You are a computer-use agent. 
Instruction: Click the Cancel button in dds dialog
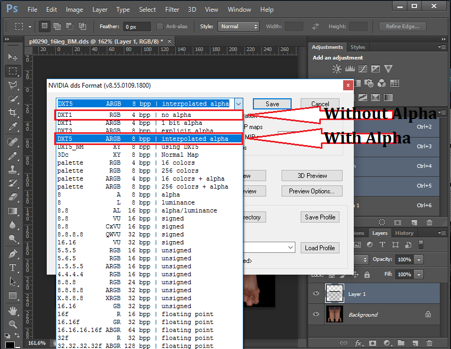click(x=320, y=104)
